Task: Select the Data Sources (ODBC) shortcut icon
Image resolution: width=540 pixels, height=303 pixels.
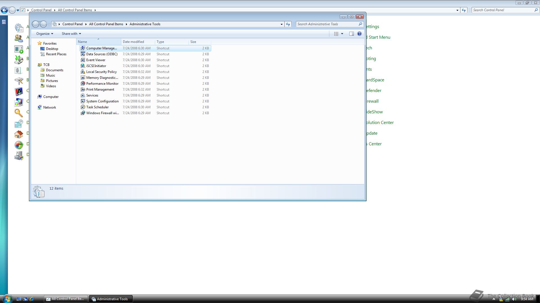Action: (x=83, y=54)
